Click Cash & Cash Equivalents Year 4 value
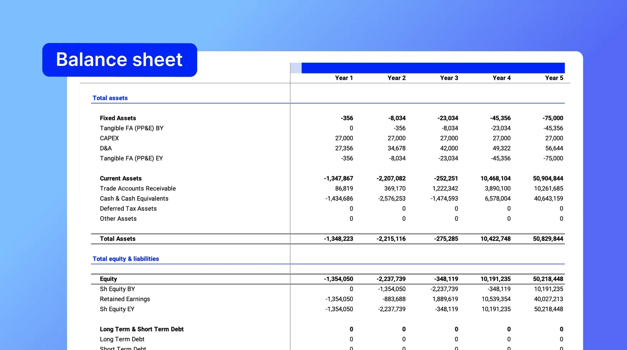The height and width of the screenshot is (350, 627). click(498, 198)
